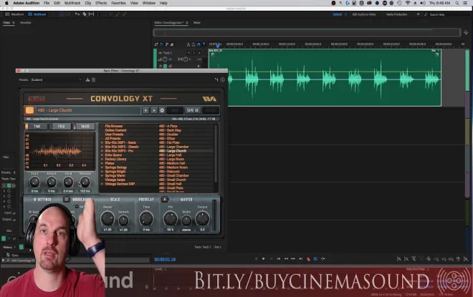Click the Decay knob in Scale section

pyautogui.click(x=107, y=219)
